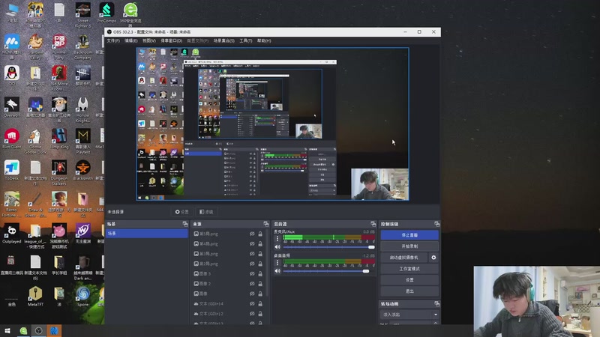Open the 视图(V) menu

point(149,40)
